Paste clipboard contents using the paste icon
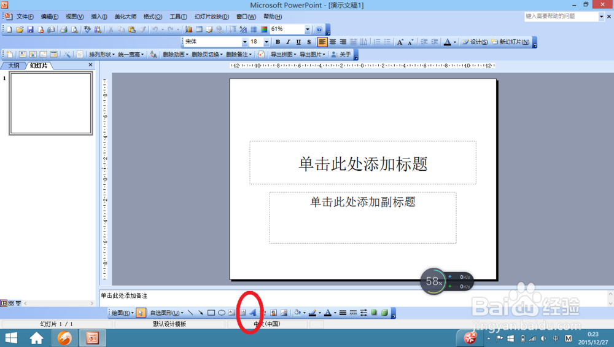This screenshot has width=614, height=347. 131,29
